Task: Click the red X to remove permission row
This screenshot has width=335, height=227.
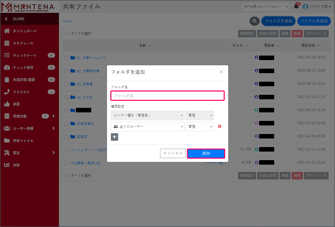Action: [219, 126]
